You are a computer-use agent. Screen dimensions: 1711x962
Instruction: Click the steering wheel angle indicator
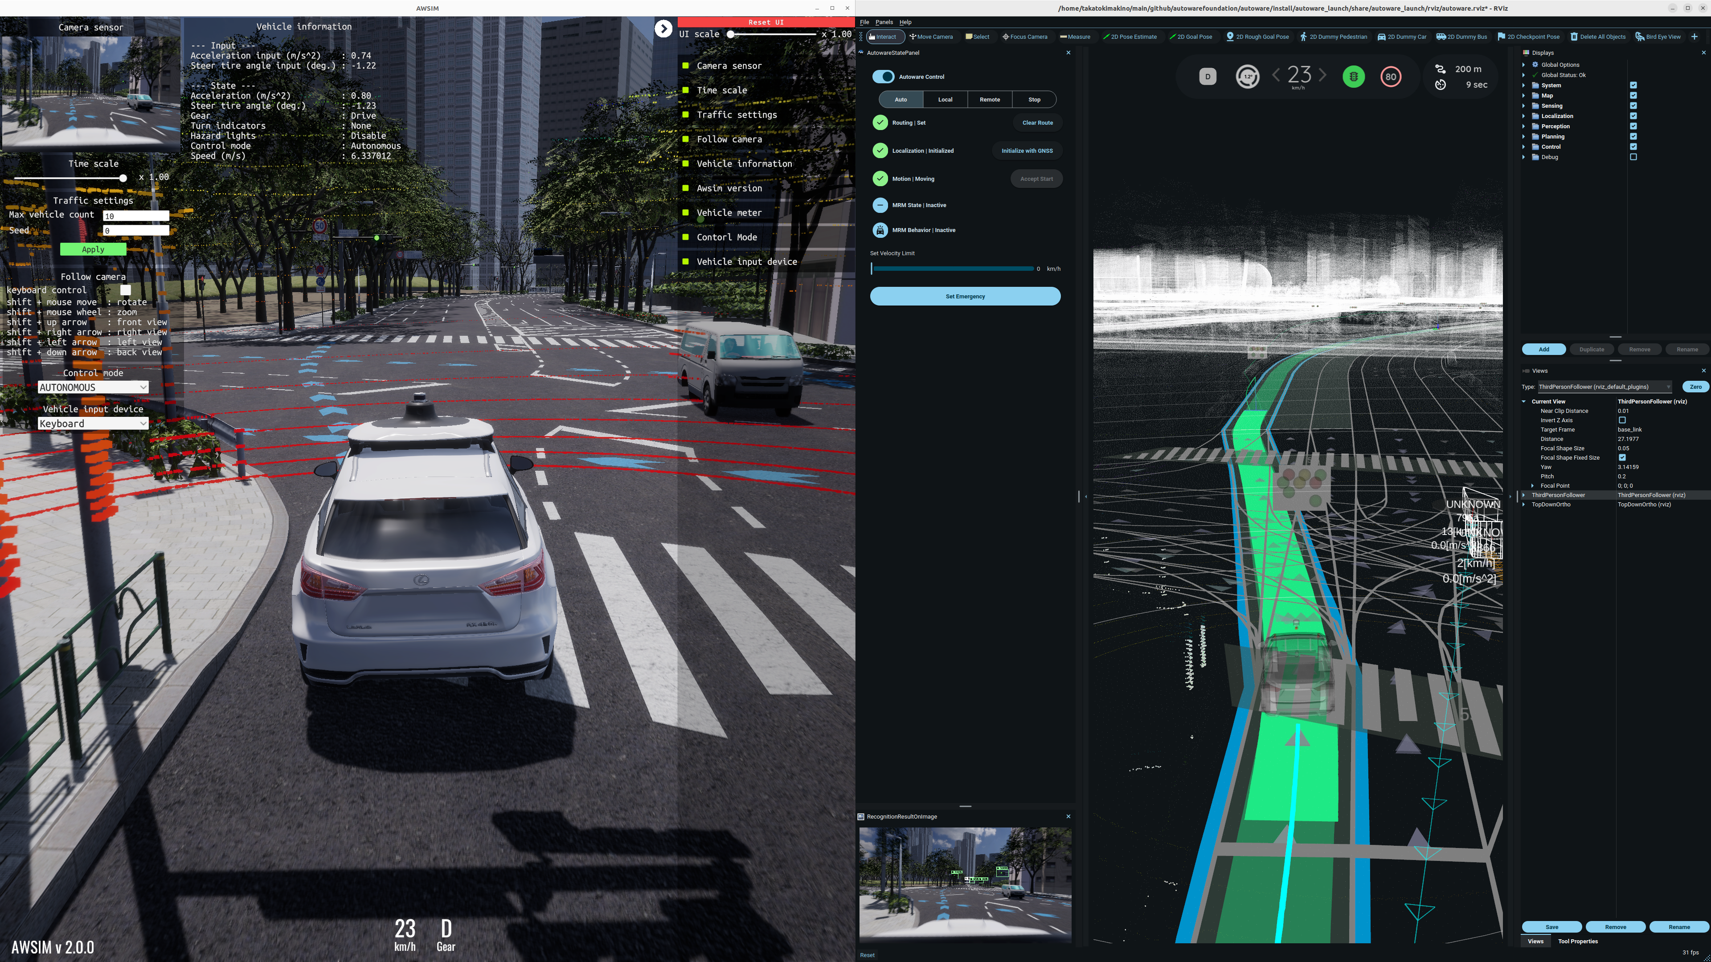click(x=1248, y=76)
